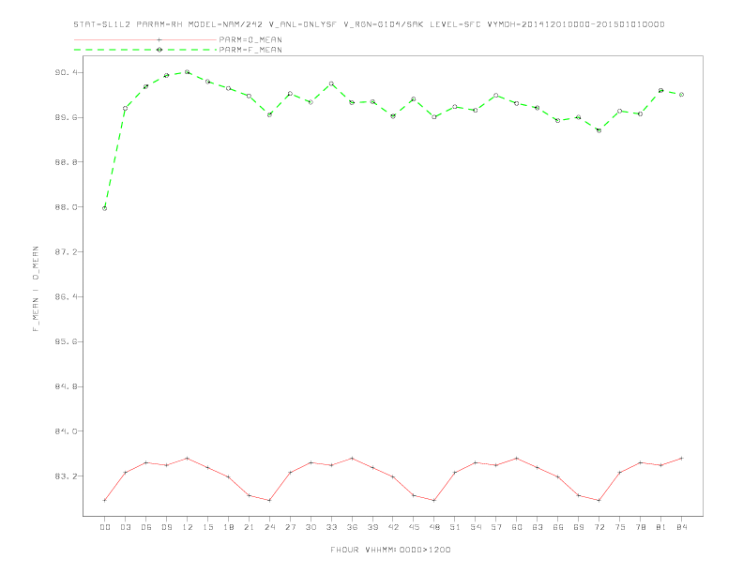Click the y-axis value 83.2

[66, 476]
